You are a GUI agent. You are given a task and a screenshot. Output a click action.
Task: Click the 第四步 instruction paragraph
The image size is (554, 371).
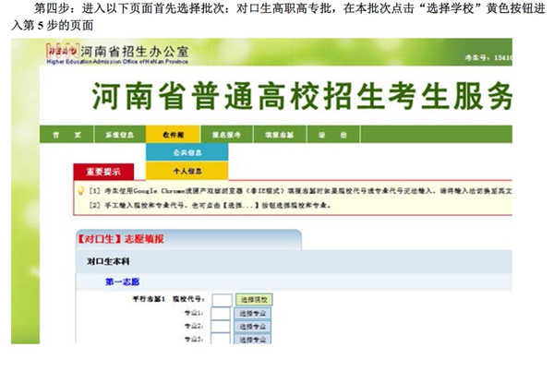coord(279,17)
